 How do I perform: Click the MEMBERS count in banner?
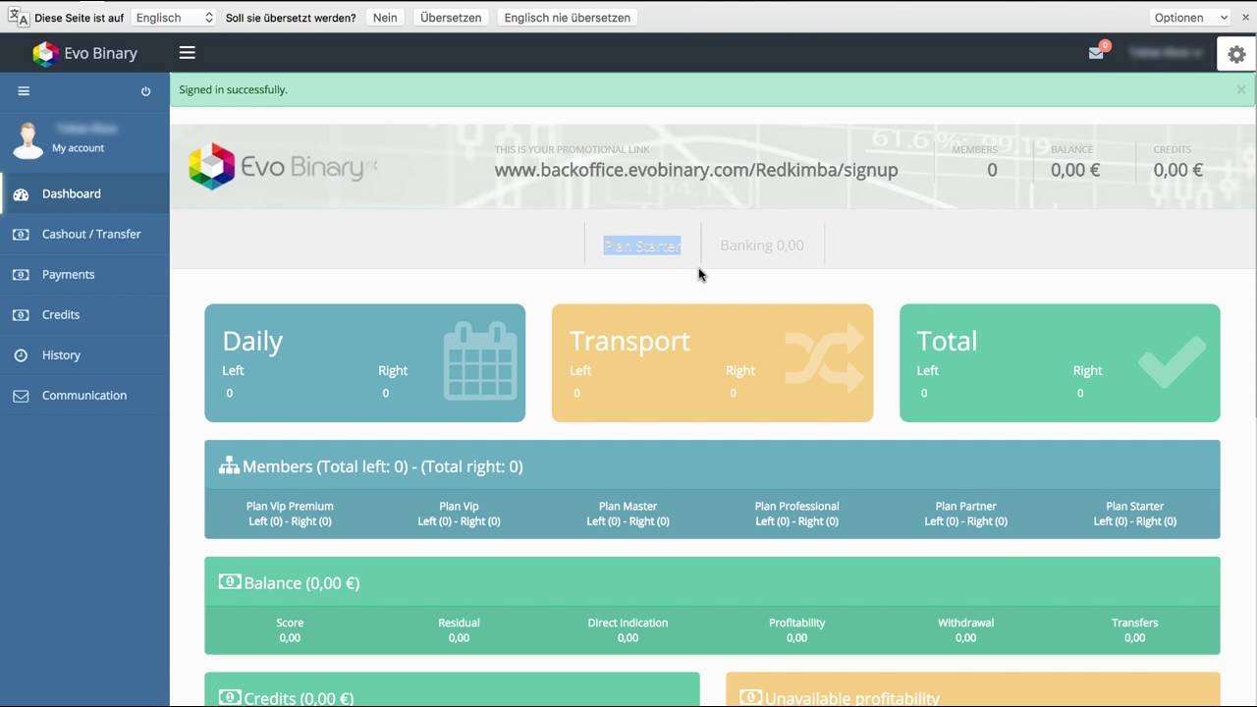[992, 170]
